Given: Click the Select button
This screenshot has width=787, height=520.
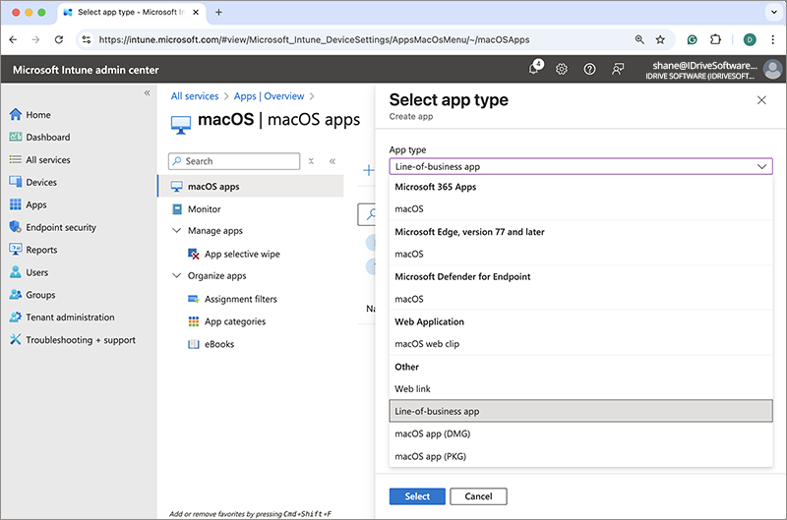Looking at the screenshot, I should pyautogui.click(x=417, y=496).
